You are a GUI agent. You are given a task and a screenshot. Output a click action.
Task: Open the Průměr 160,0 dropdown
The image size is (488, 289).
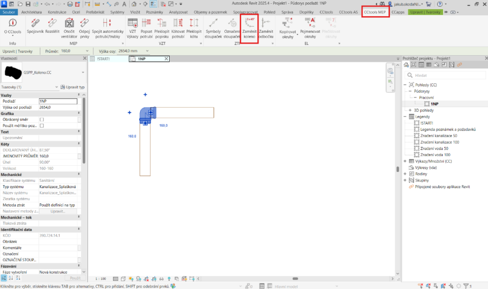pos(87,51)
